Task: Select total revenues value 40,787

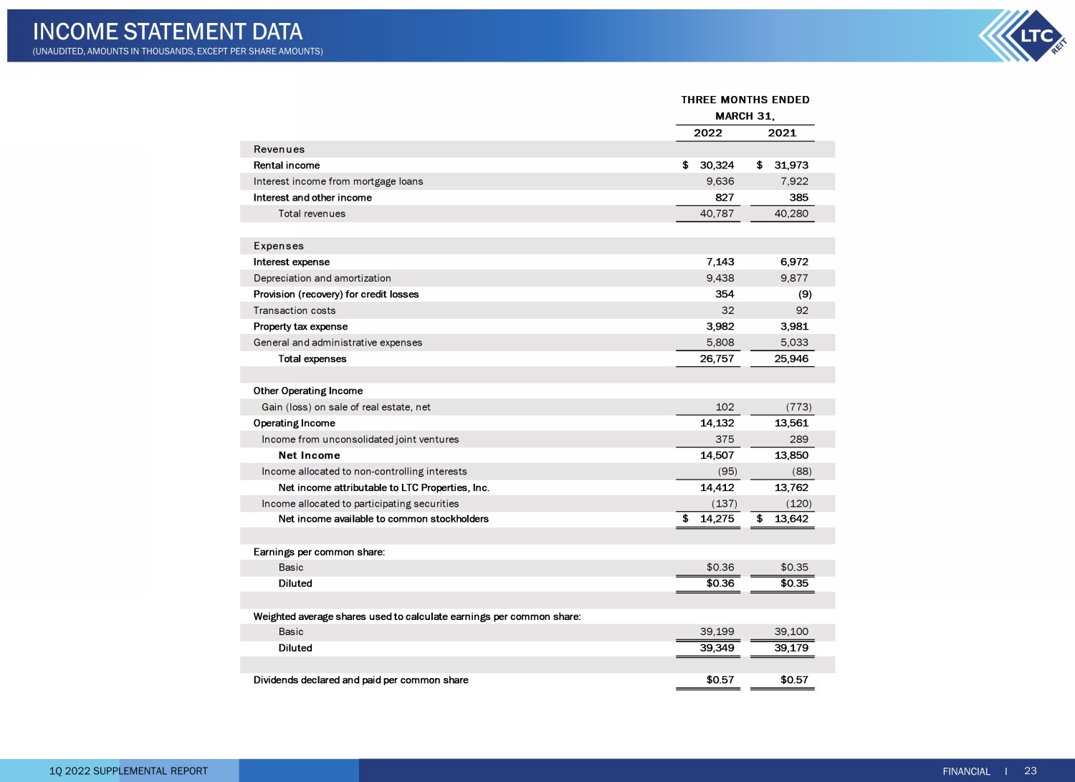Action: (717, 214)
